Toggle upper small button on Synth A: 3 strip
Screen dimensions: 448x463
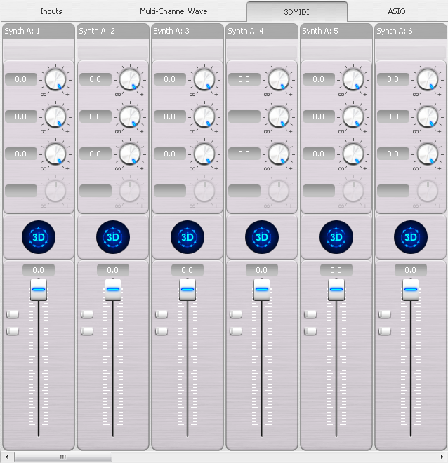pyautogui.click(x=162, y=314)
